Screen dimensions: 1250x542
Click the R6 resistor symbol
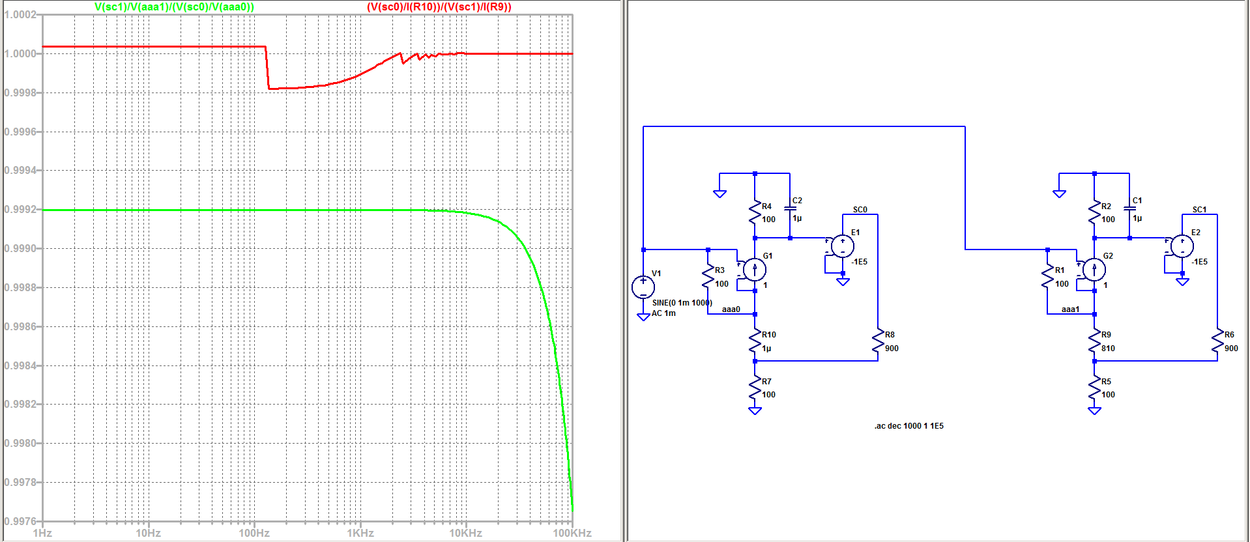[1217, 341]
